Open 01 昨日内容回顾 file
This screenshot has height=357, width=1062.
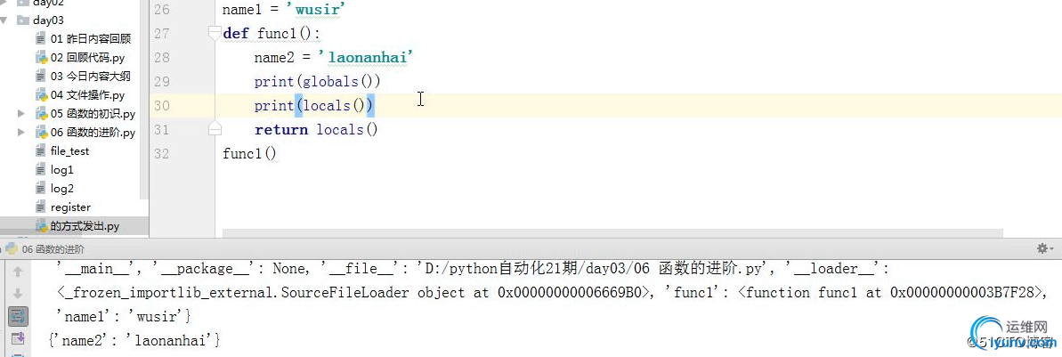[90, 39]
